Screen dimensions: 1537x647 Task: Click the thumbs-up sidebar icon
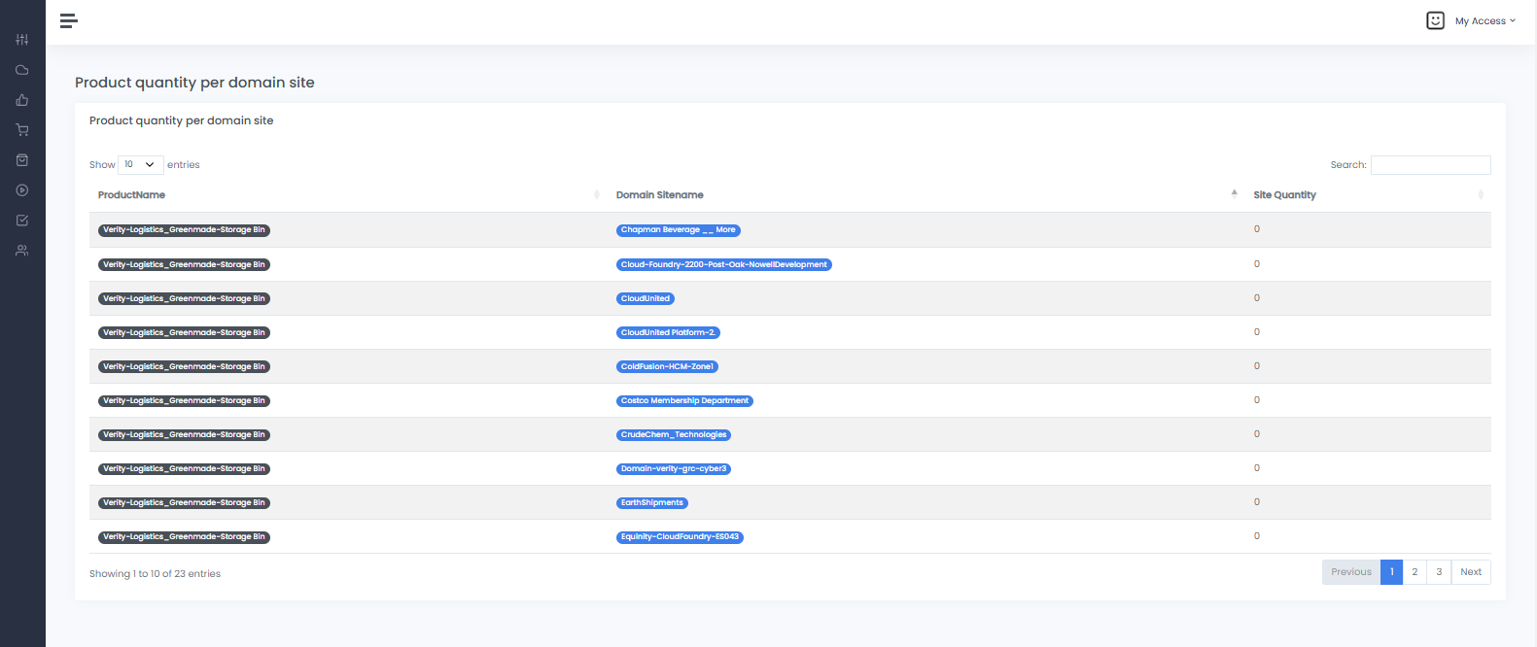click(22, 100)
